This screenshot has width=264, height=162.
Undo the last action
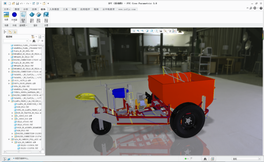(x=21, y=3)
